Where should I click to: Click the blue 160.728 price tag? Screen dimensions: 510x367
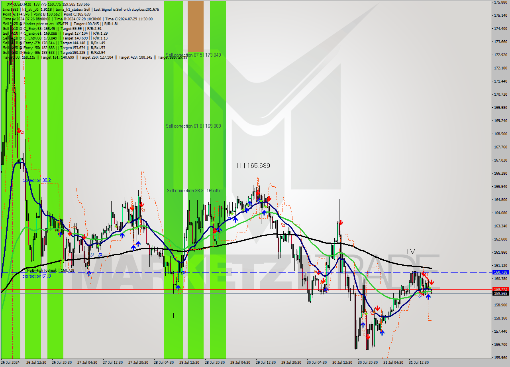click(x=500, y=272)
